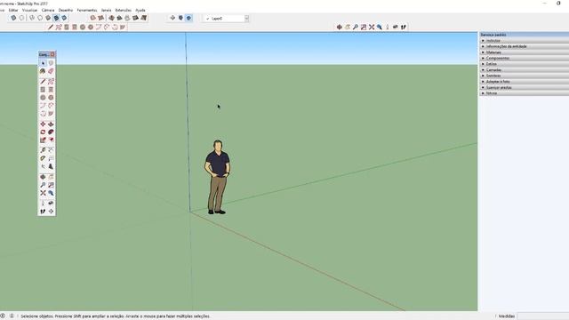Image resolution: width=569 pixels, height=320 pixels.
Task: Close the floating toolset palette
Action: [x=52, y=54]
